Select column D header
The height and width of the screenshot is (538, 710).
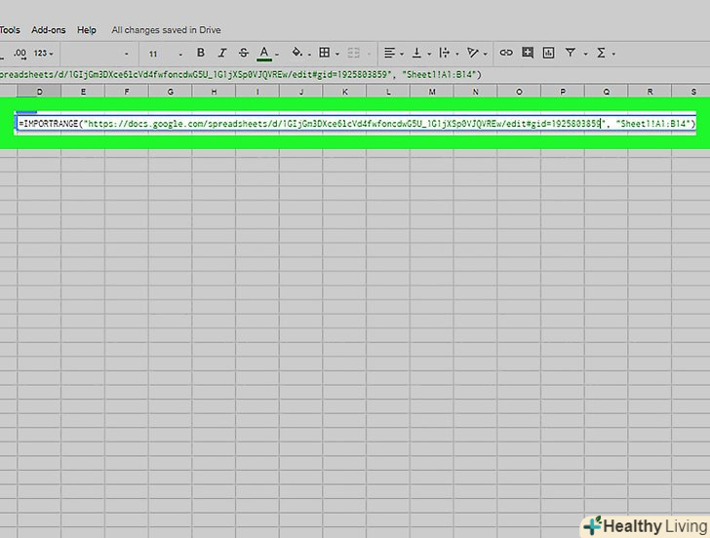point(39,92)
